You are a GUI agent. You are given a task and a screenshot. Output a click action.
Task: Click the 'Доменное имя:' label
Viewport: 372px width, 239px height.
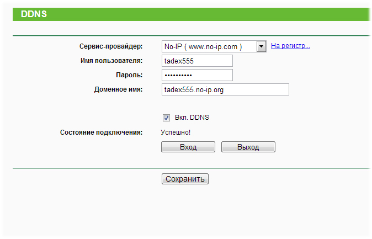coord(118,89)
